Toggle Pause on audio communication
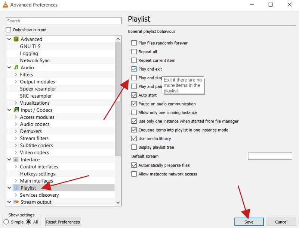This screenshot has width=299, height=228. tap(134, 104)
